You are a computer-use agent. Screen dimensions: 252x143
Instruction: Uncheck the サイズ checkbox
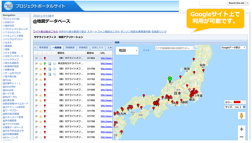click(x=244, y=107)
